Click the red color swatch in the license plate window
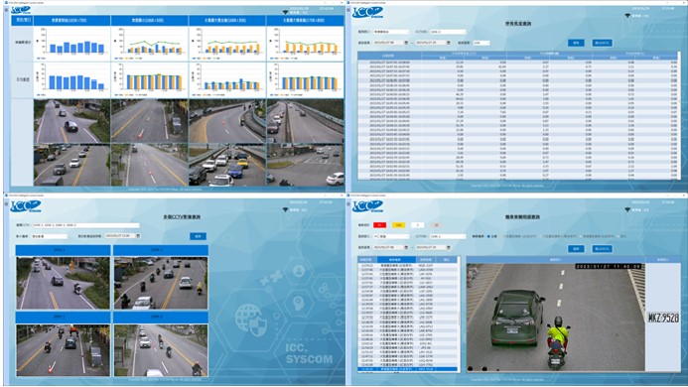 [x=379, y=225]
